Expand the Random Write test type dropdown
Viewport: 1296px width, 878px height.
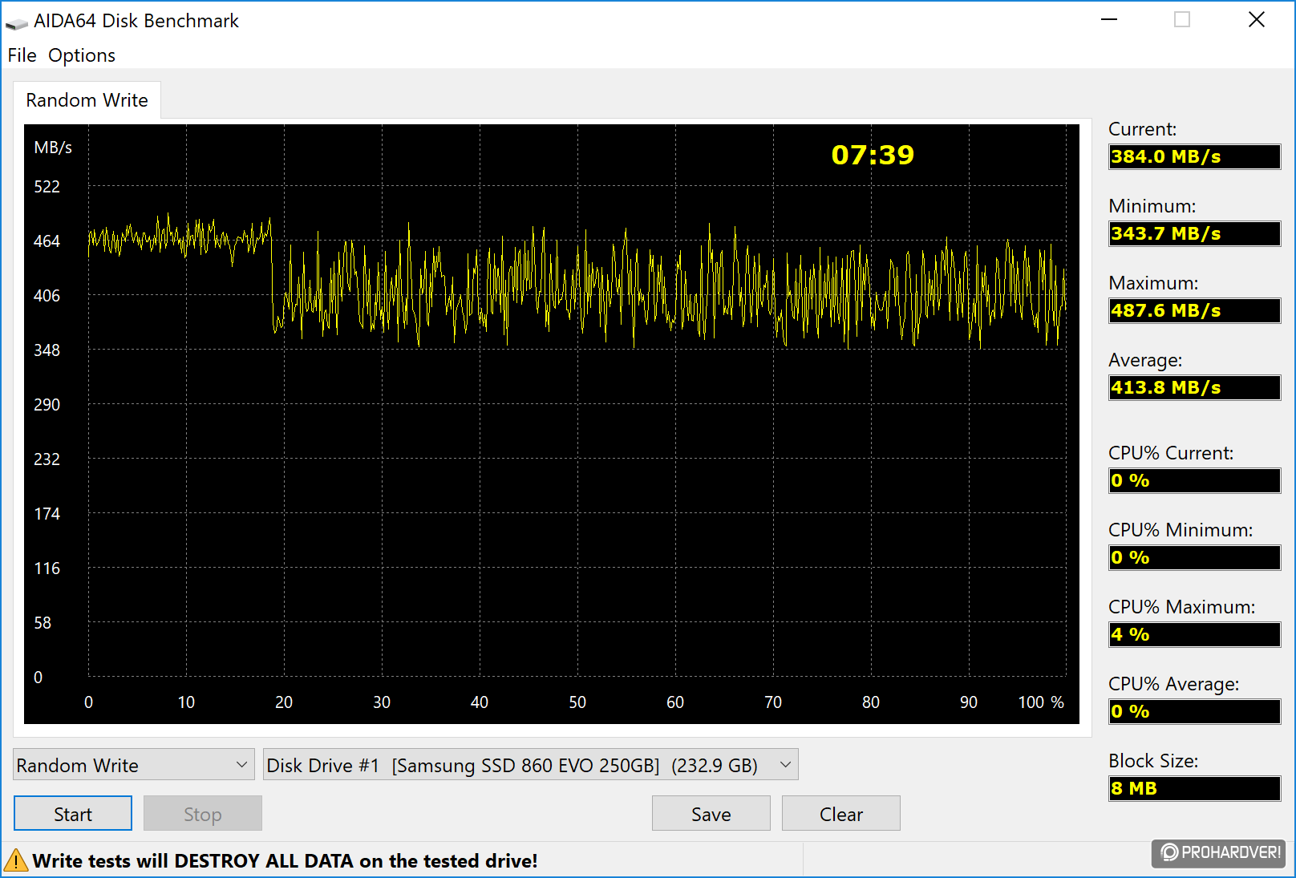click(134, 765)
